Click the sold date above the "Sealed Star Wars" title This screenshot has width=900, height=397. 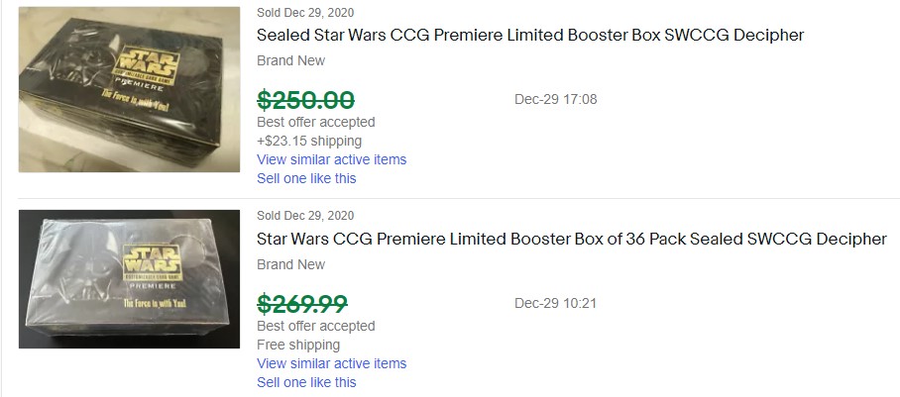[x=305, y=13]
